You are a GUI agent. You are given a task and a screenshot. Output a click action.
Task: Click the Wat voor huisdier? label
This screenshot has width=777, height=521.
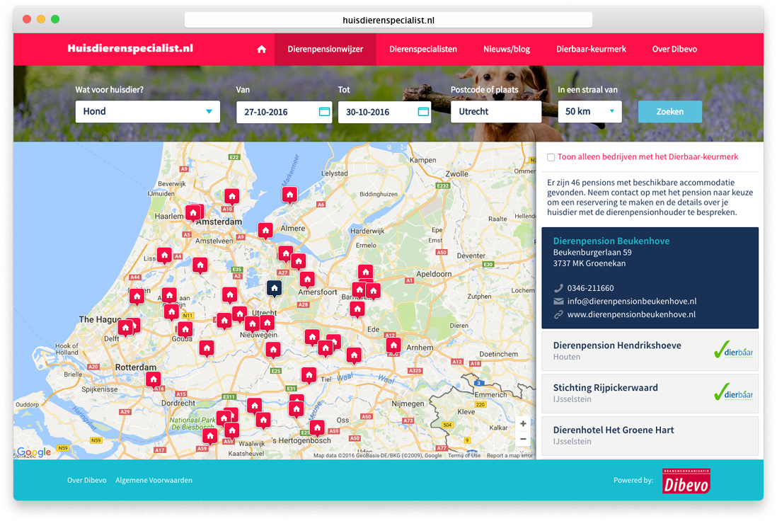coord(110,90)
